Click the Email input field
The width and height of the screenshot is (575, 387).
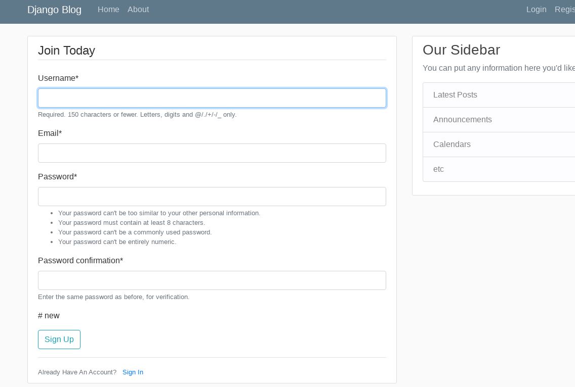[212, 153]
